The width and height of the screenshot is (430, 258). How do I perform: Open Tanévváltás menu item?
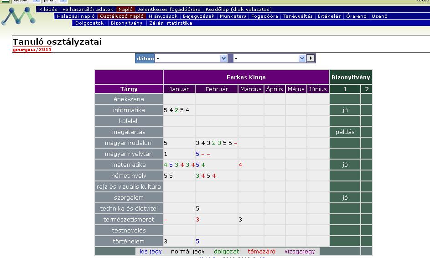(298, 16)
